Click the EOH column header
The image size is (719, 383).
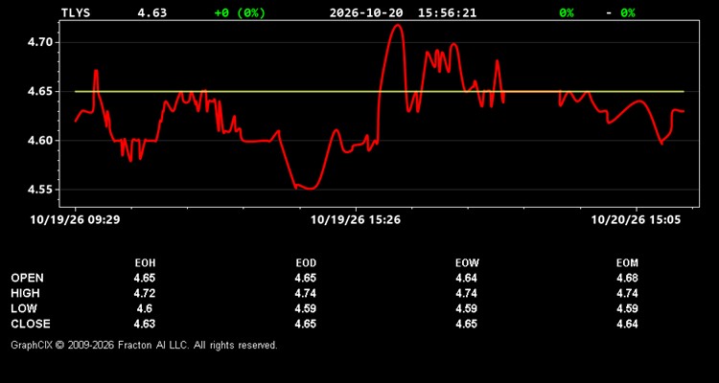[145, 263]
